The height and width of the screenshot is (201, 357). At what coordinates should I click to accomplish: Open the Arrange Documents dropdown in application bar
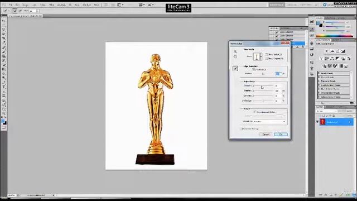[x=141, y=4]
